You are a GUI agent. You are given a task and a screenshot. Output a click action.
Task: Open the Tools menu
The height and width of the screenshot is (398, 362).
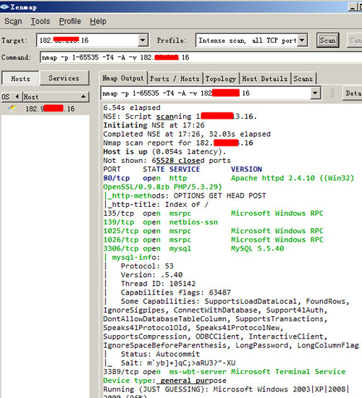(x=41, y=21)
